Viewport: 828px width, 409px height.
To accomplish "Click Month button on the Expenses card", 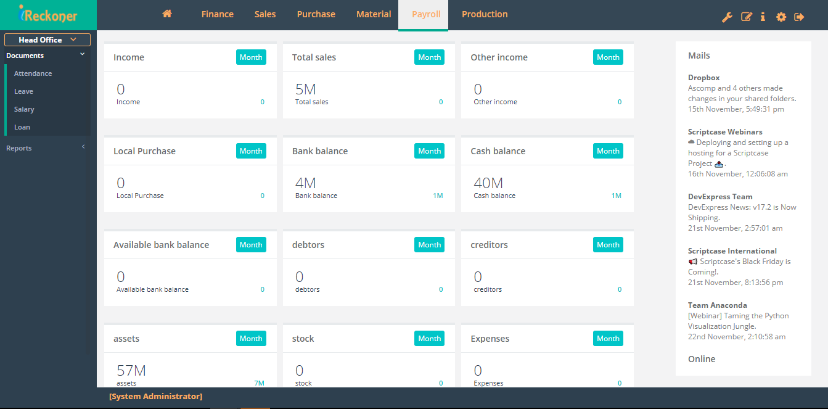I will 608,338.
